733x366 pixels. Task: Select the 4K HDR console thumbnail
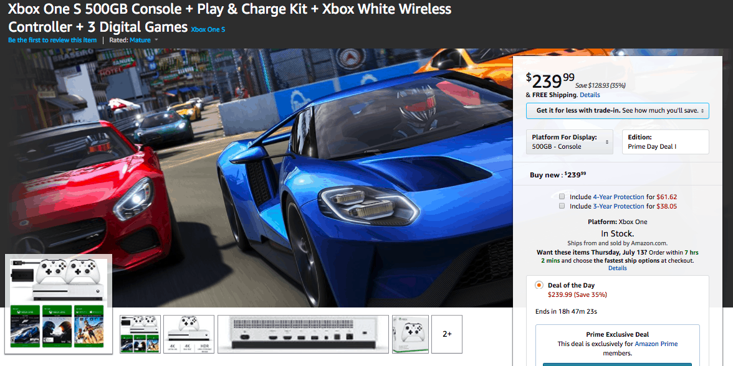(189, 334)
